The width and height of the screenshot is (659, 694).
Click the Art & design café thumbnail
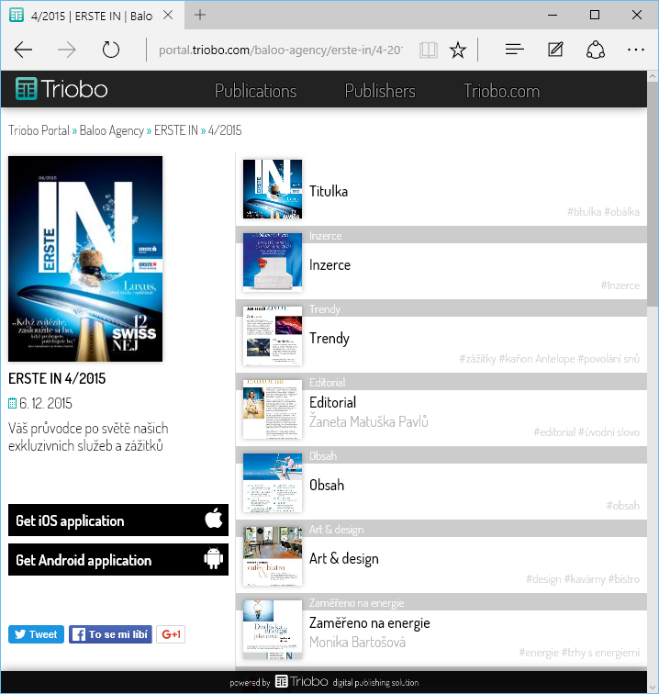(x=273, y=556)
